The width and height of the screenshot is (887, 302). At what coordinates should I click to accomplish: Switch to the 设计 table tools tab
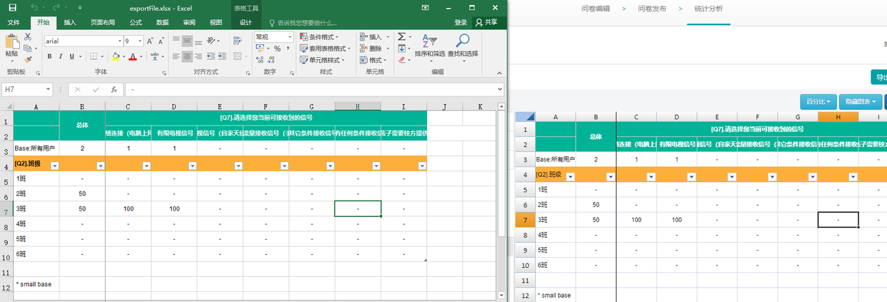point(245,22)
